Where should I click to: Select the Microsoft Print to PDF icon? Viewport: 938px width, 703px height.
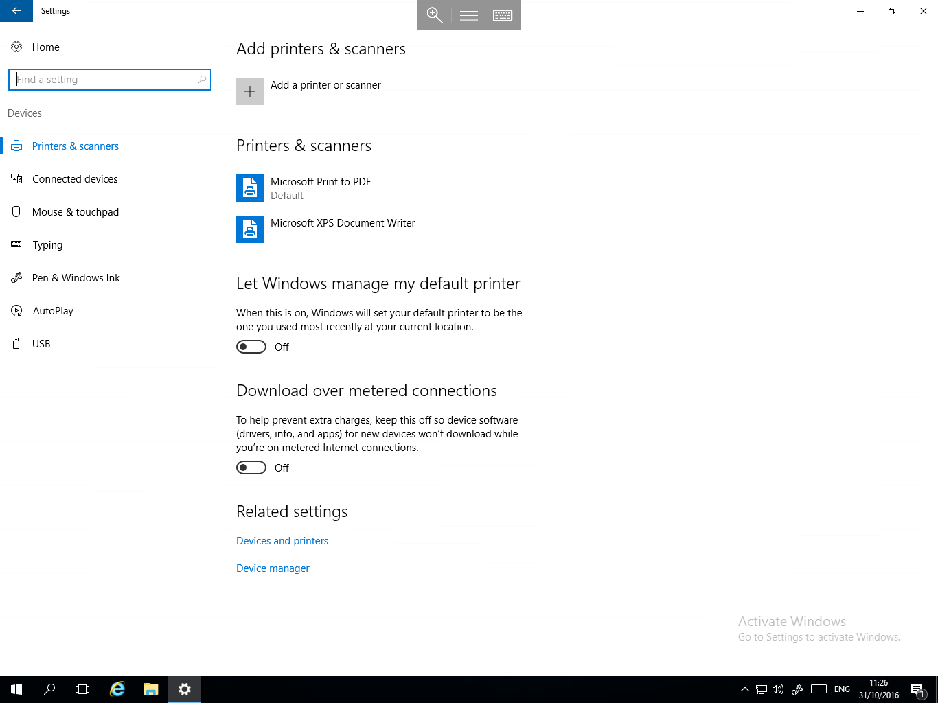pyautogui.click(x=250, y=188)
